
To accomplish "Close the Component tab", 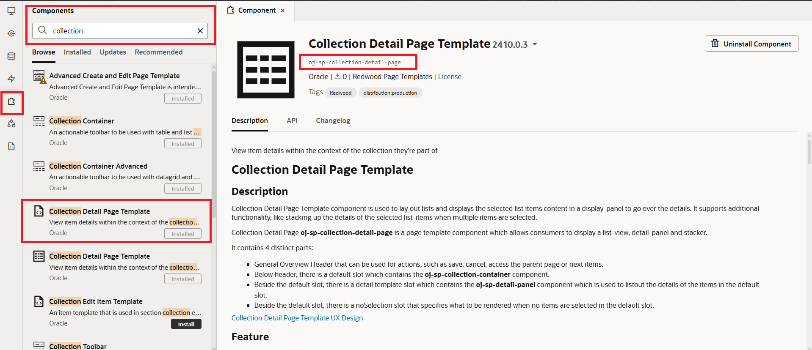I will [283, 11].
